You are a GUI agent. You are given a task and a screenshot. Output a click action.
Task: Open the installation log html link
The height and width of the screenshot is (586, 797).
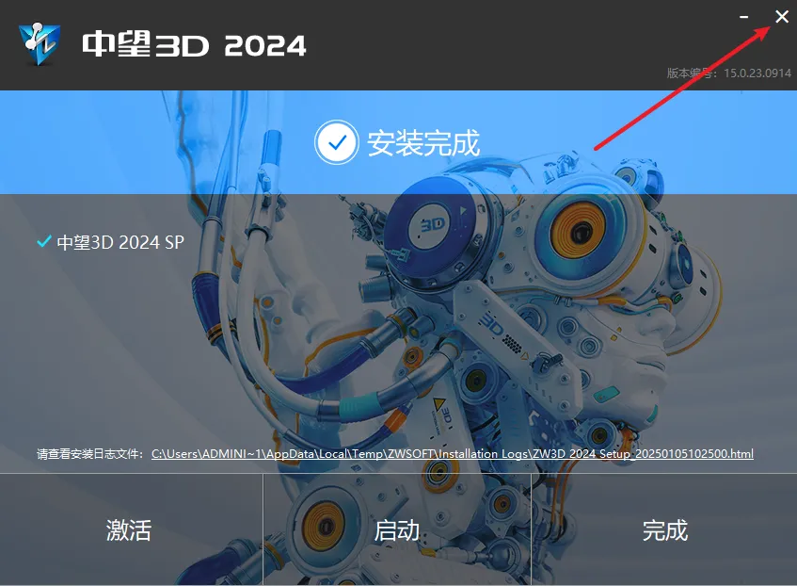(x=453, y=453)
